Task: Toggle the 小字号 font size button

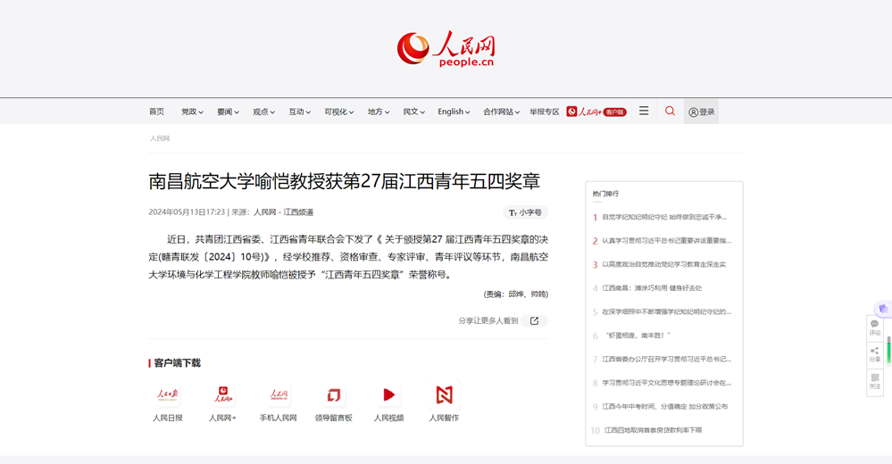Action: coord(525,212)
